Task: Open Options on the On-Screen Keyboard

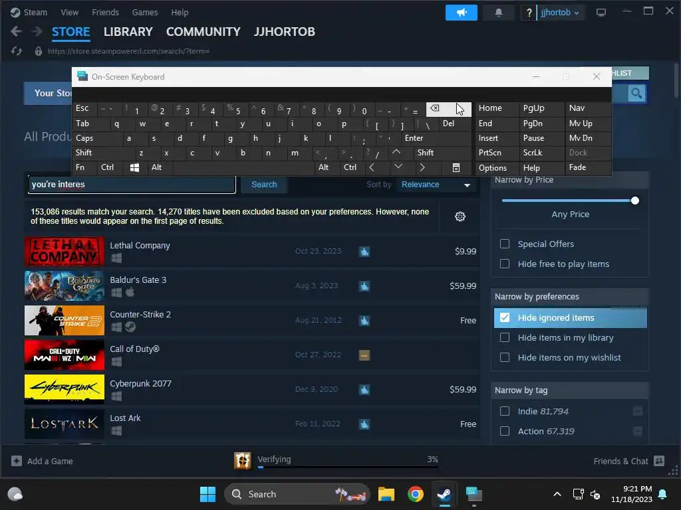Action: (496, 168)
